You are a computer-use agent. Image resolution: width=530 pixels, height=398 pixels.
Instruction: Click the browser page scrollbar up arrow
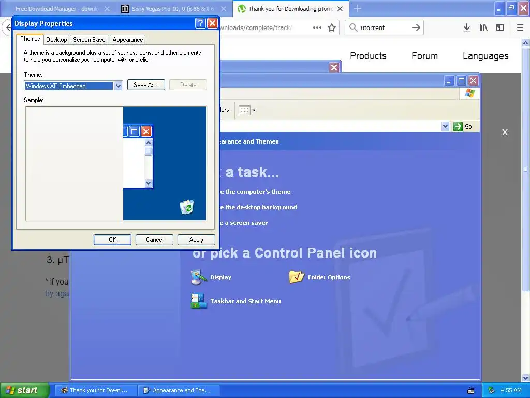526,42
